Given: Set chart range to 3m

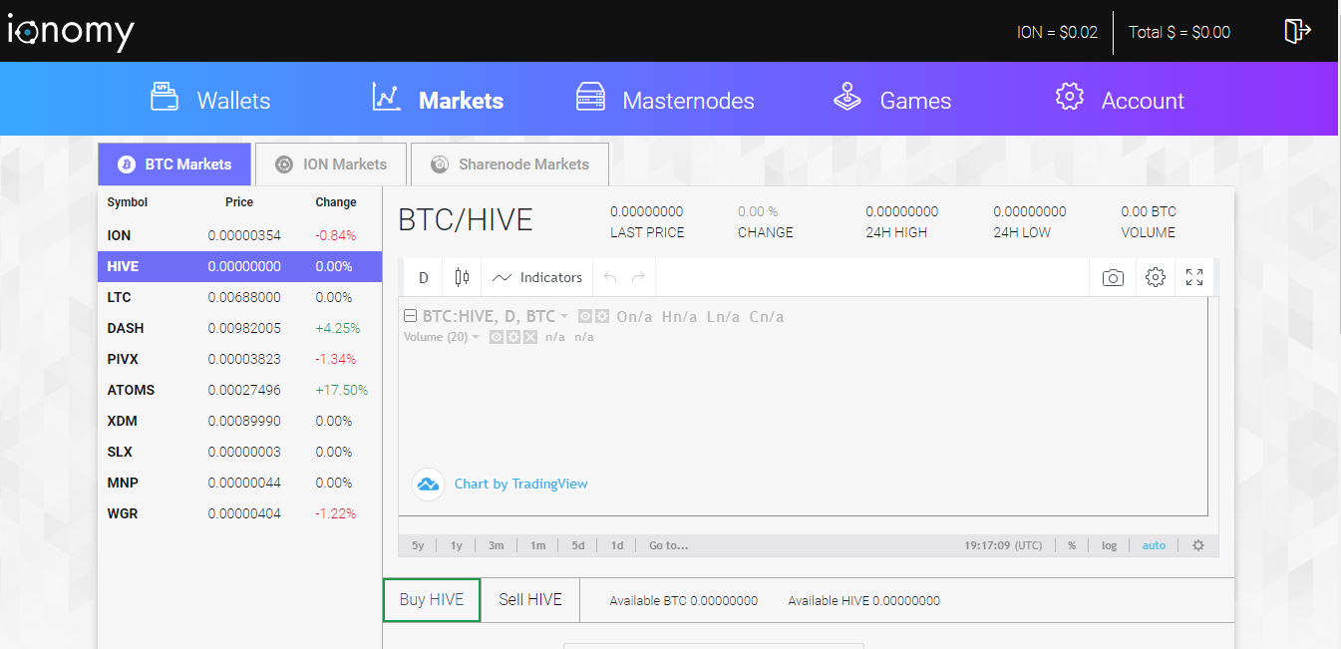Looking at the screenshot, I should [x=497, y=545].
